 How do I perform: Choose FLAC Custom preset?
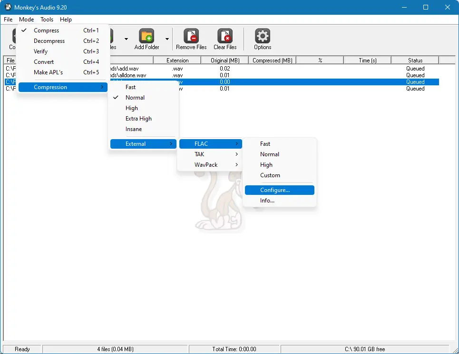[x=280, y=175]
